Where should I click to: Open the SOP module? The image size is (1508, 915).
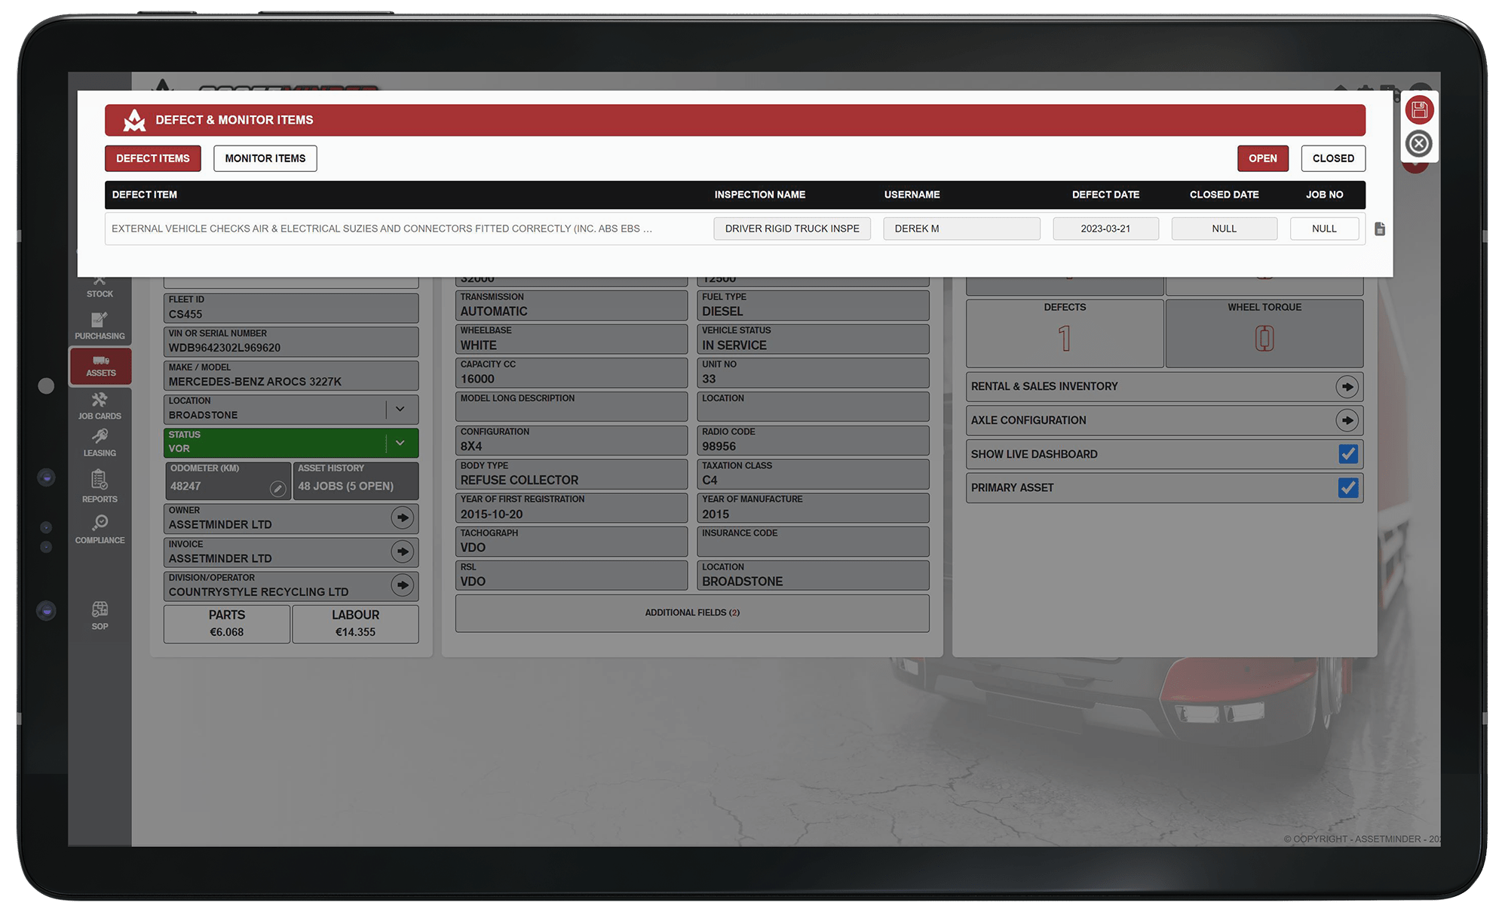pos(99,613)
